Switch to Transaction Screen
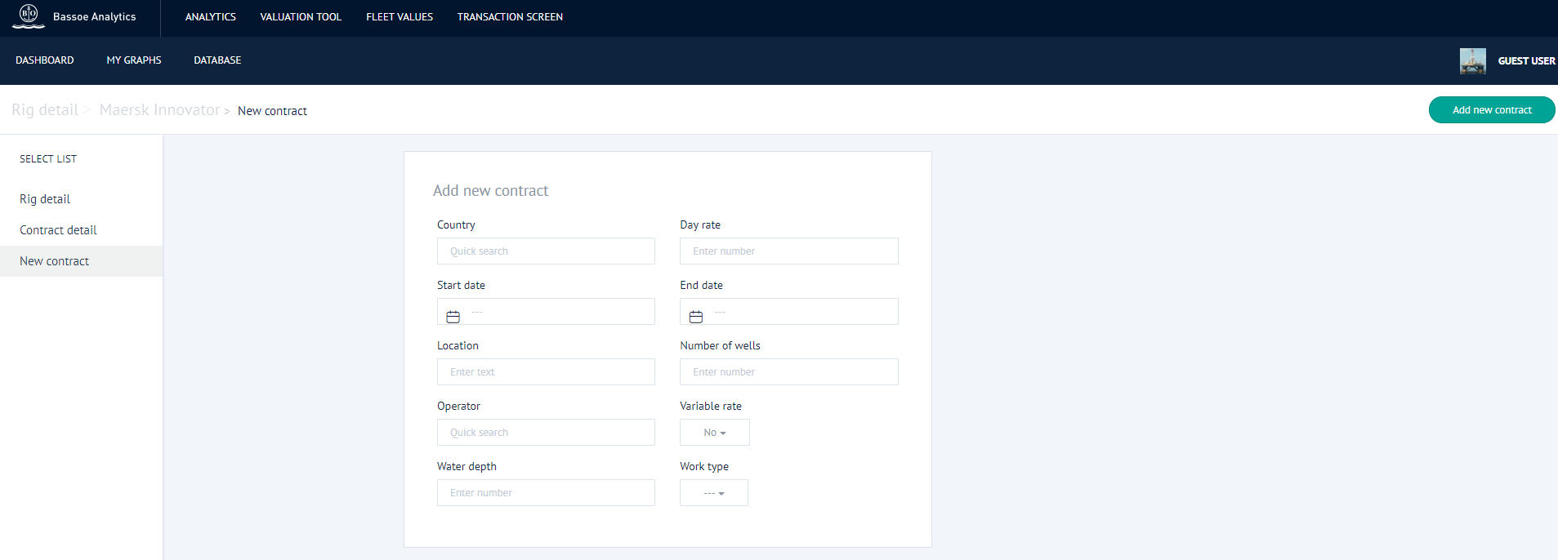Screen dimensions: 1558x560 510,17
